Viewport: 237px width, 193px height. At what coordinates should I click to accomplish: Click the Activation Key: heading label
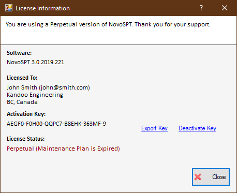coord(26,114)
